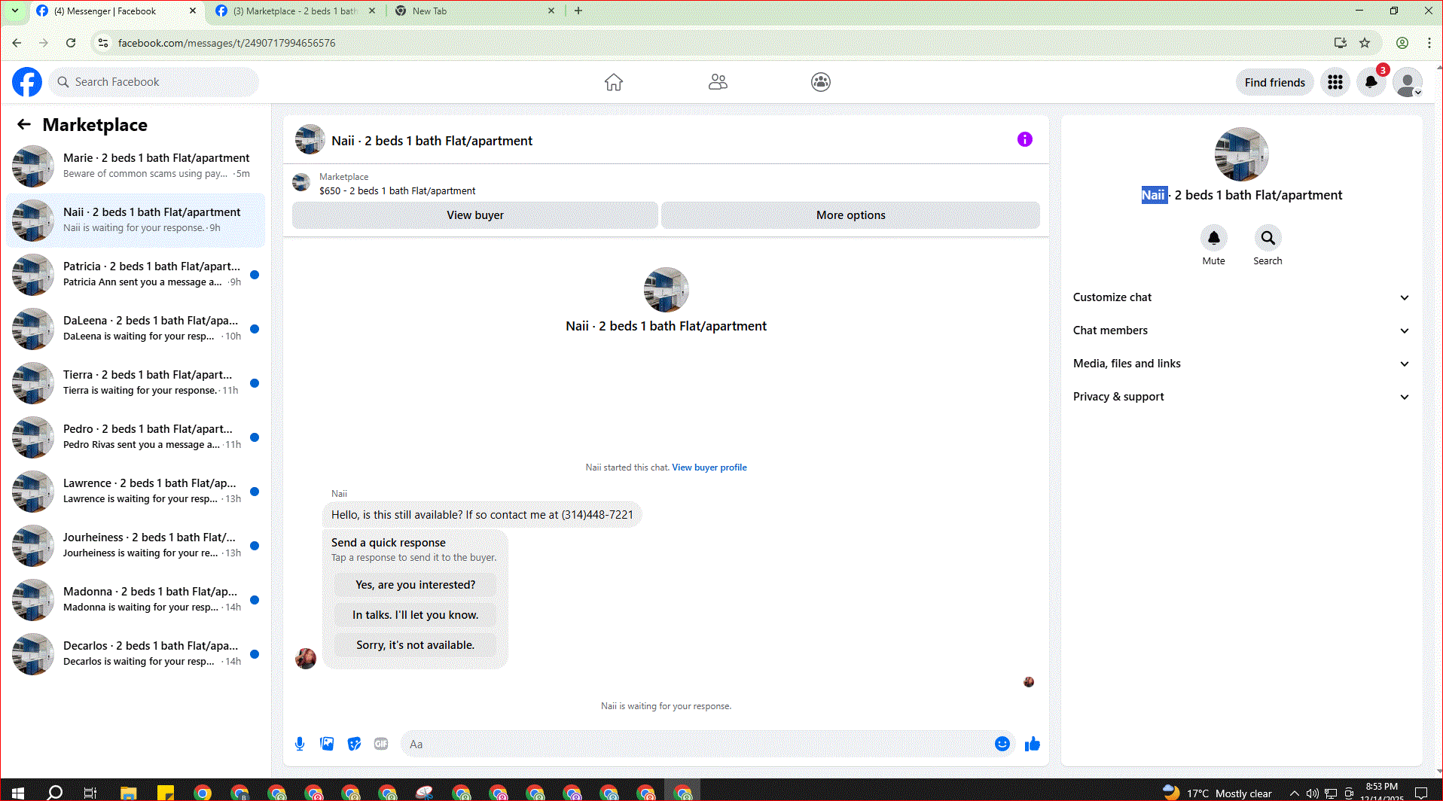Open Pedro's conversation in the list
The image size is (1443, 801).
pos(136,437)
